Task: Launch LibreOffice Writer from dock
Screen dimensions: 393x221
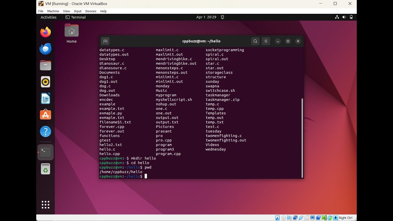Action: [x=45, y=98]
